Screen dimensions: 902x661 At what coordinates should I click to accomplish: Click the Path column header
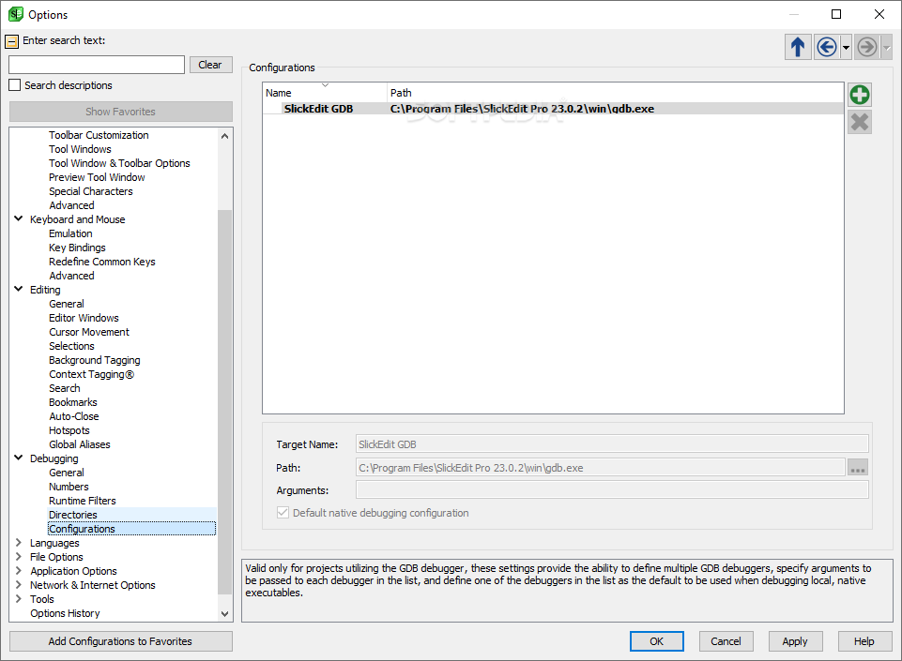point(615,93)
